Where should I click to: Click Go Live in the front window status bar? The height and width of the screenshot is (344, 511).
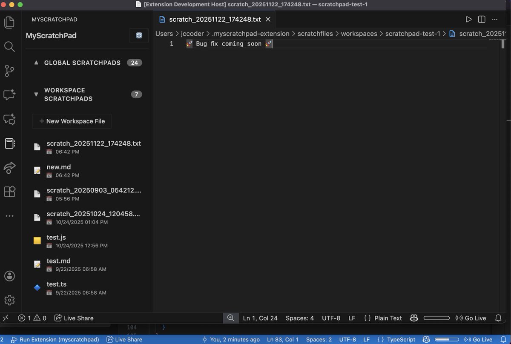[471, 318]
